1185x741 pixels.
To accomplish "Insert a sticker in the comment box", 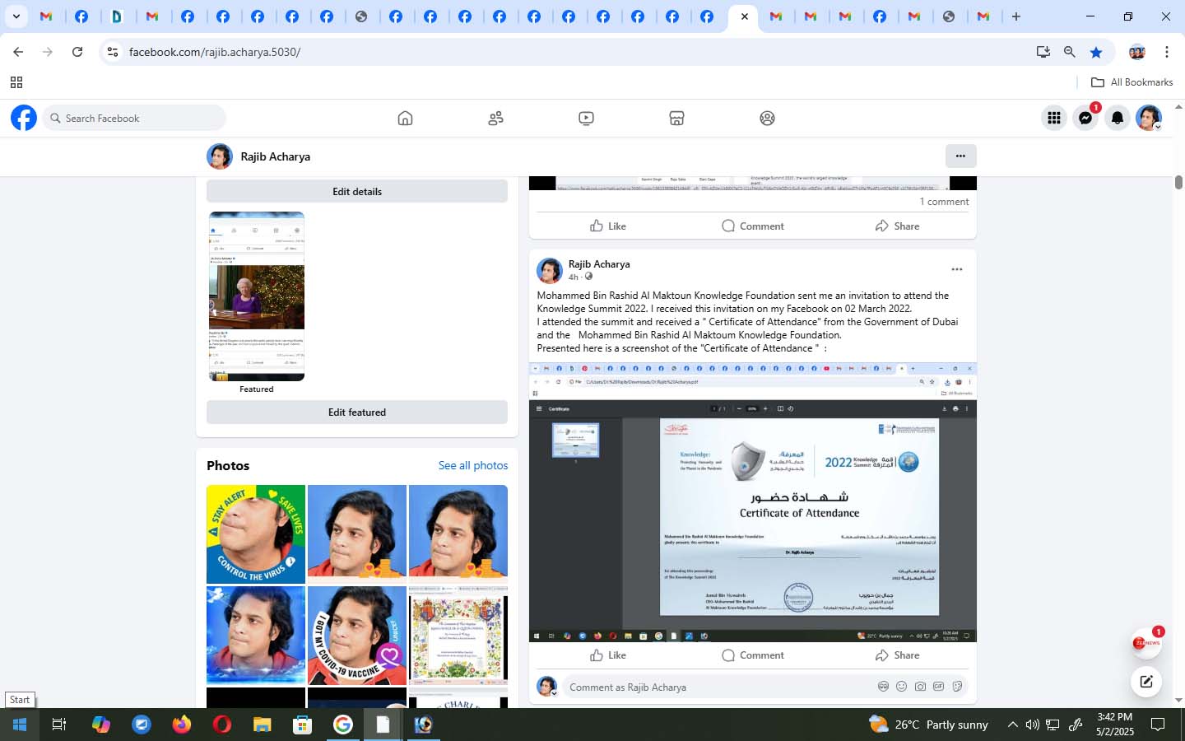I will click(957, 687).
